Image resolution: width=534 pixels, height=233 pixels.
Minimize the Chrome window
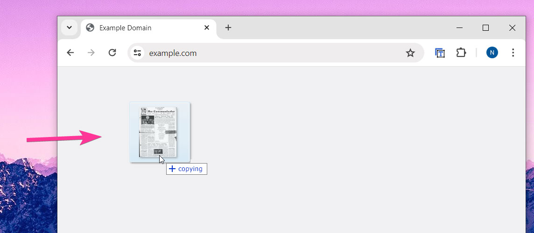point(459,28)
